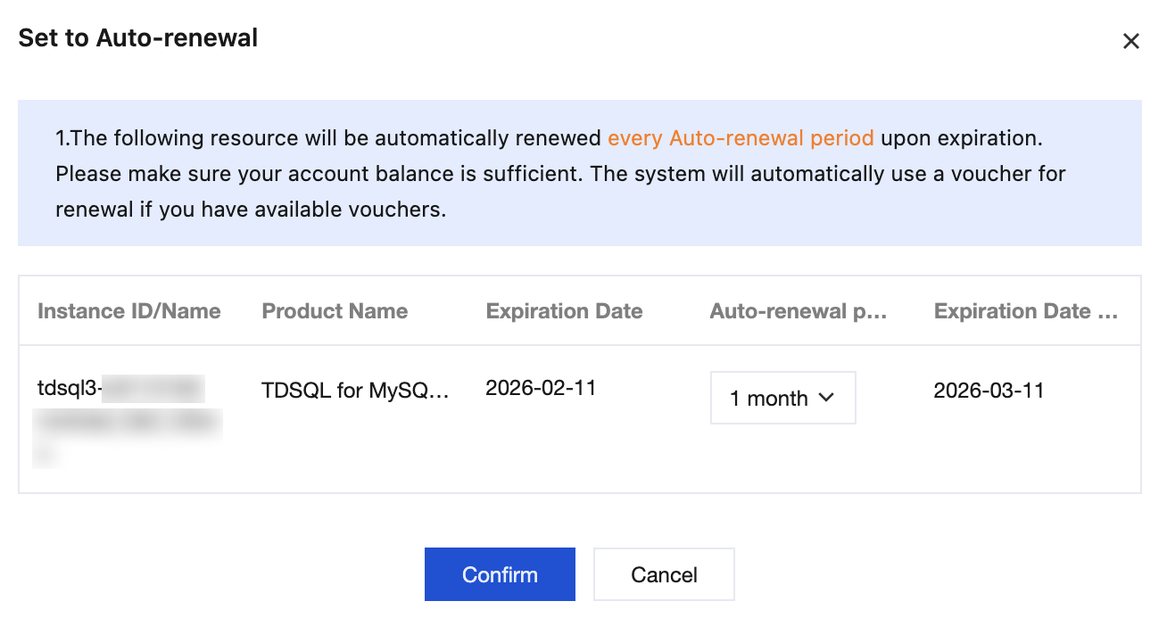This screenshot has height=626, width=1167.
Task: Click the TDSQL for MySQL product name cell
Action: (x=355, y=391)
